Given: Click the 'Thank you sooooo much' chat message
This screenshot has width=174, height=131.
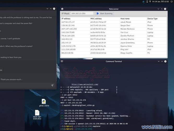Looking at the screenshot, I should [11, 79].
